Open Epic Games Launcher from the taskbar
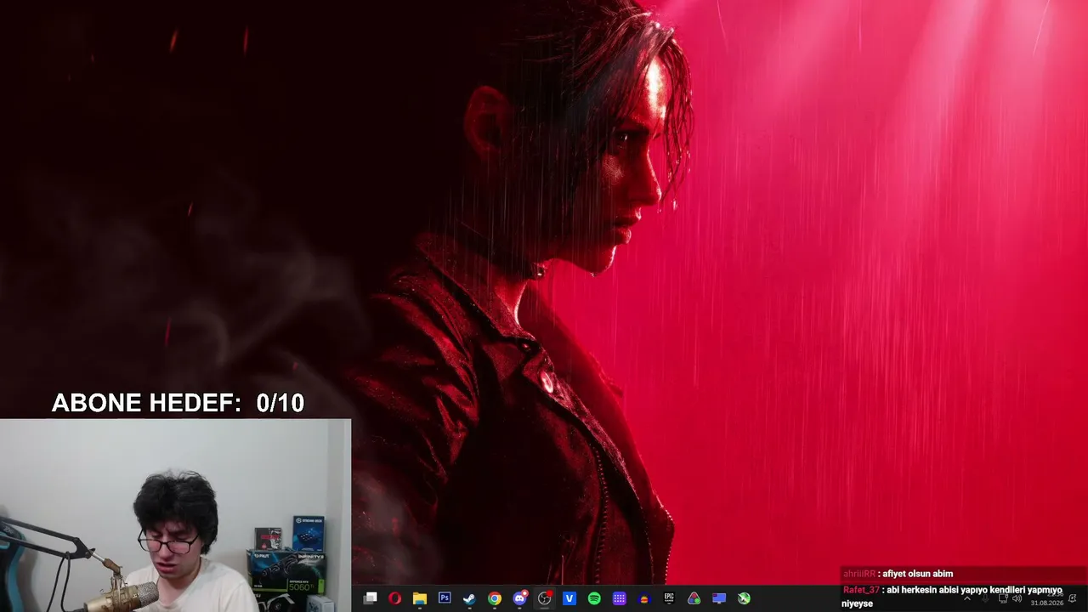 [x=669, y=598]
